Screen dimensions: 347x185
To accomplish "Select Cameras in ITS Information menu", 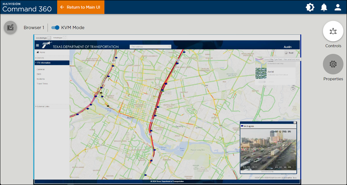I will [x=41, y=69].
